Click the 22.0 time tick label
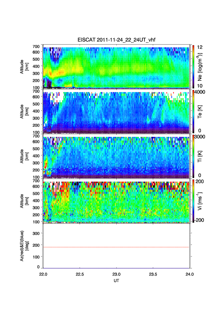 click(43, 274)
